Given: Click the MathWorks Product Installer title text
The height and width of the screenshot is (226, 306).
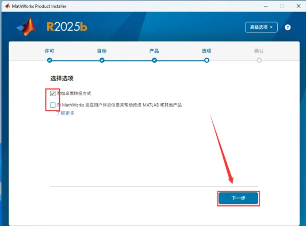Looking at the screenshot, I should 39,6.
